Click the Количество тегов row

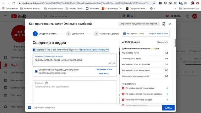tap(145, 53)
